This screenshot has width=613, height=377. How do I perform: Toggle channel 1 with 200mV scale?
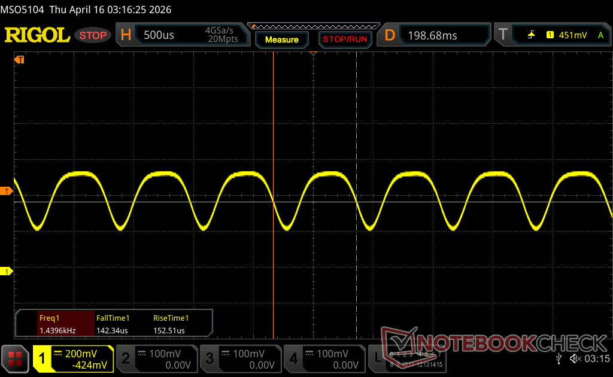pos(73,358)
